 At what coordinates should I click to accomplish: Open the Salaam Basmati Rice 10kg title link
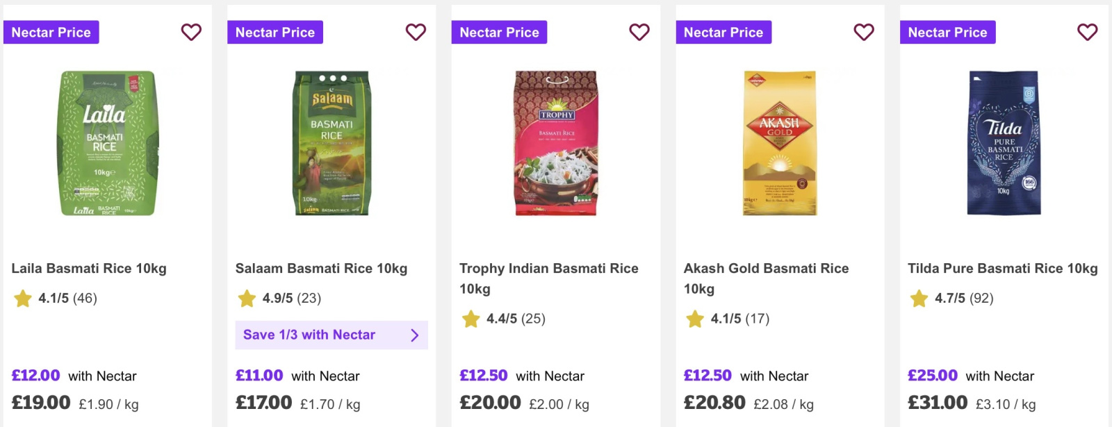coord(321,269)
